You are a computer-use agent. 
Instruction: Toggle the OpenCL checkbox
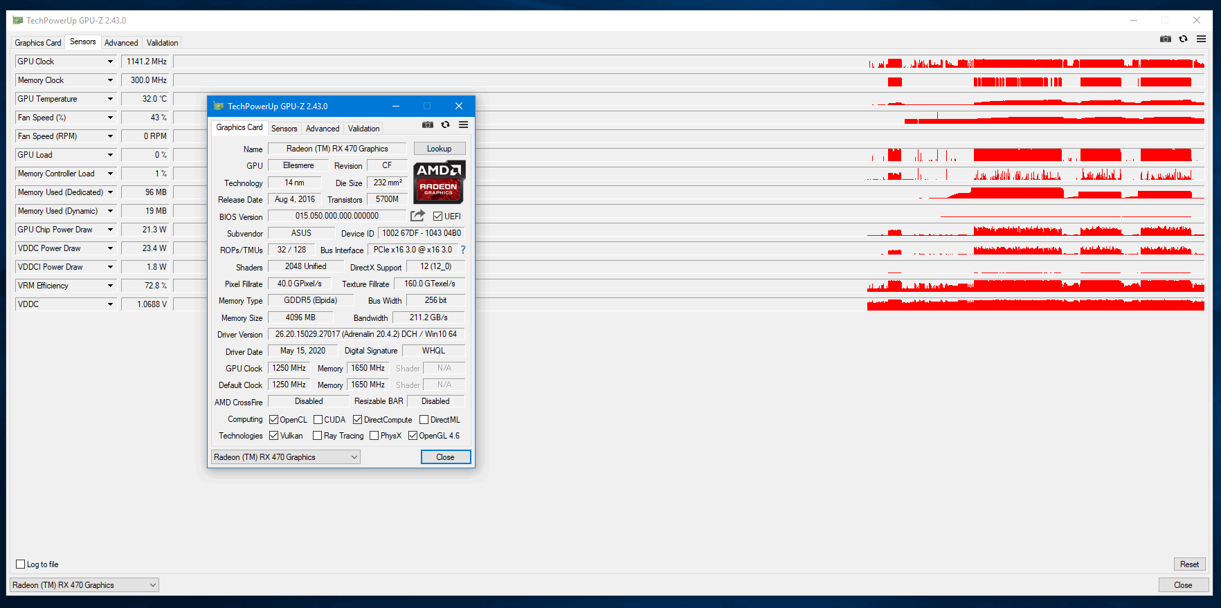pos(274,420)
